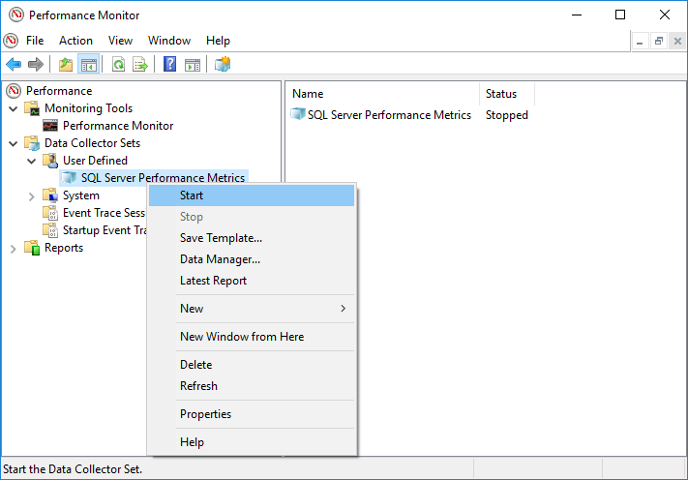The width and height of the screenshot is (688, 480).
Task: Click the Forward arrow toolbar icon
Action: point(36,65)
